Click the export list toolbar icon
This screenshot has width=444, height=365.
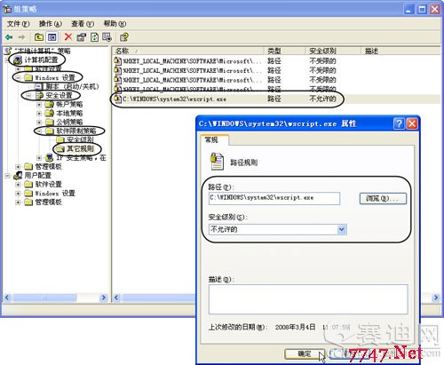click(107, 37)
